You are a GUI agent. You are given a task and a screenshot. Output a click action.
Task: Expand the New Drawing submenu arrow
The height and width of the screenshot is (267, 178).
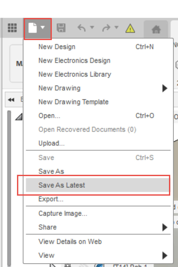point(164,88)
